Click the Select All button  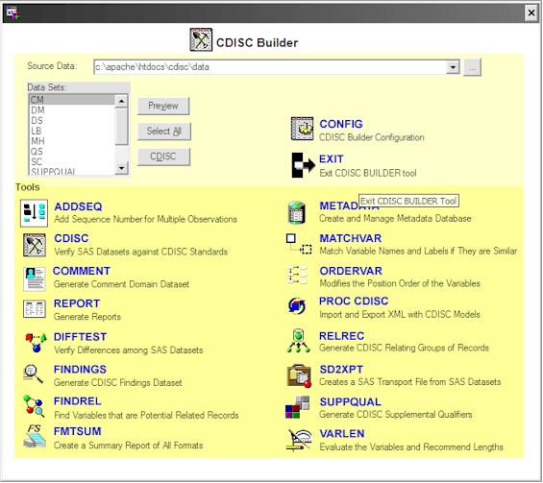tap(163, 132)
